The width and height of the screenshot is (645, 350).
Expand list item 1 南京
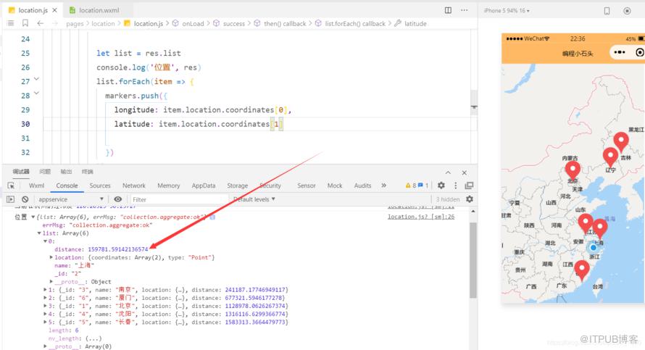pos(45,290)
